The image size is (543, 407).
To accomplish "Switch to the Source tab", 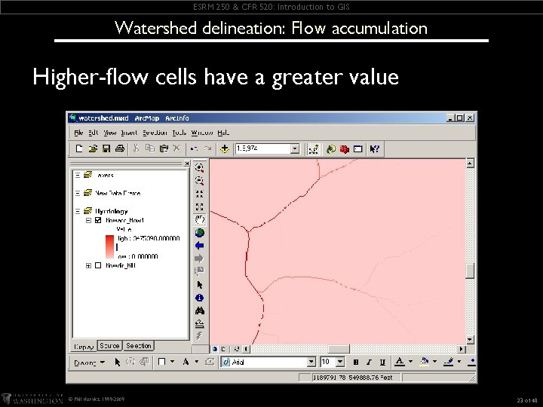I will [109, 345].
